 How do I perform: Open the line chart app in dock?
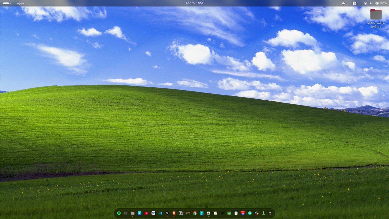(x=215, y=213)
